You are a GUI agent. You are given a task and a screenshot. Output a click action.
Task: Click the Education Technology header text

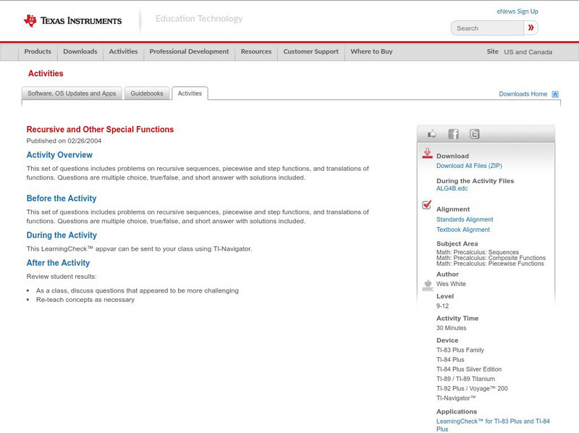pyautogui.click(x=199, y=19)
